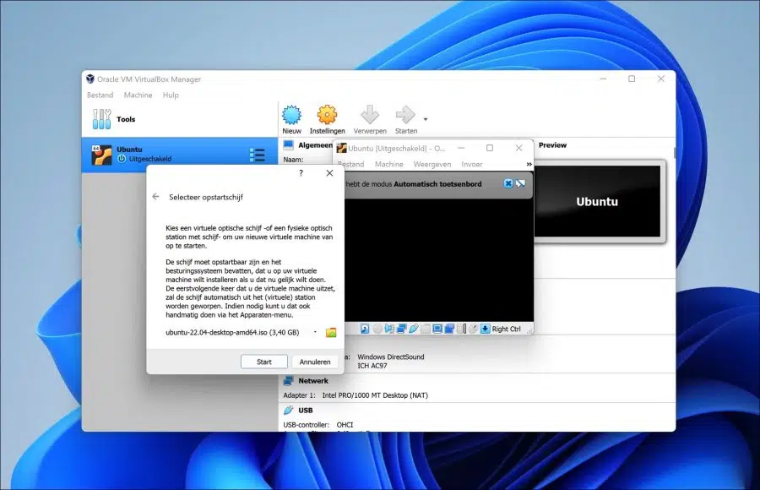
Task: Click the Intel PRO/1000 MT Desktop (NAT) text
Action: click(375, 395)
